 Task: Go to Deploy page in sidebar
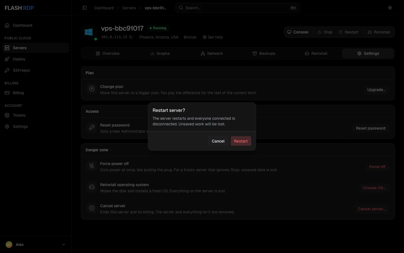coord(36,59)
